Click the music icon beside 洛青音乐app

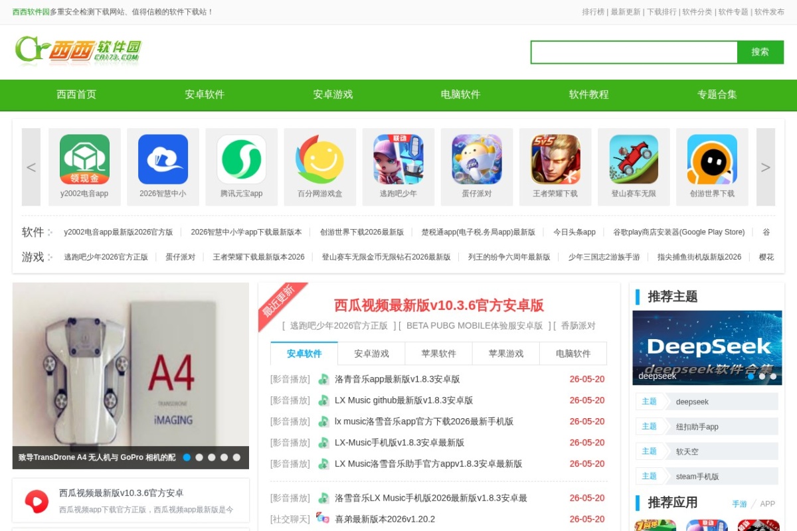point(323,379)
